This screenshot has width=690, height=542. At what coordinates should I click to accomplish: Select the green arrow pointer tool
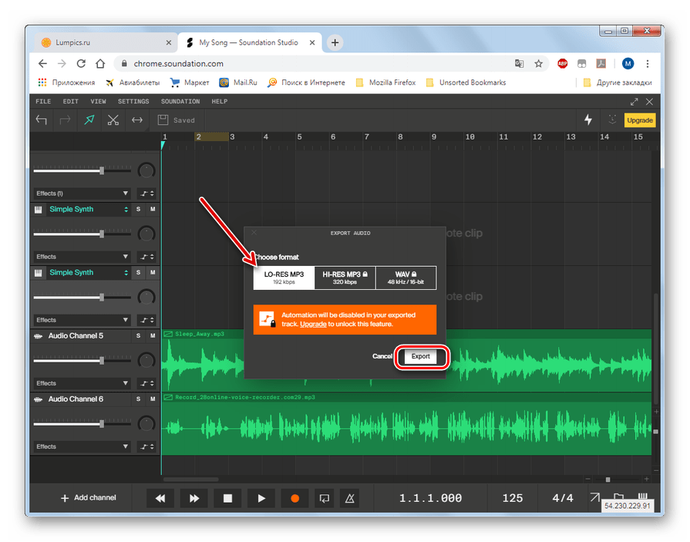pos(89,120)
